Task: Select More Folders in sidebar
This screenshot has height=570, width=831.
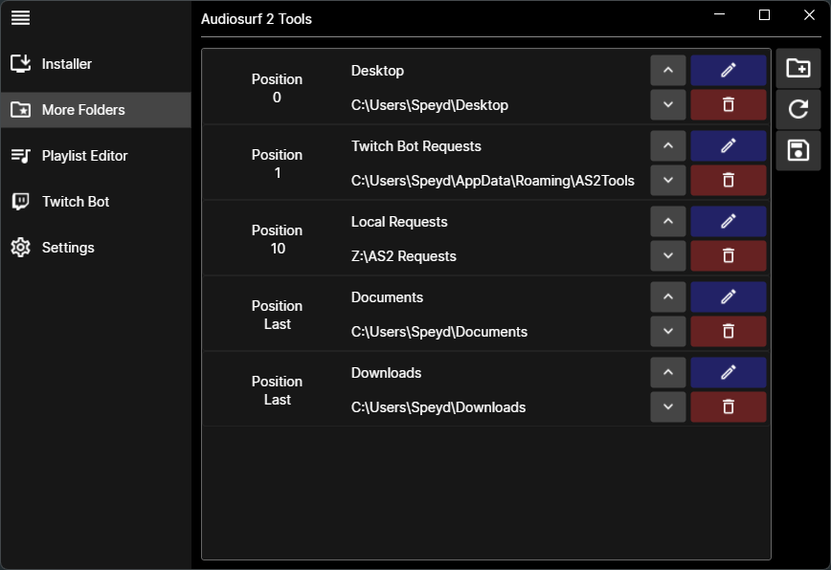Action: pyautogui.click(x=96, y=110)
